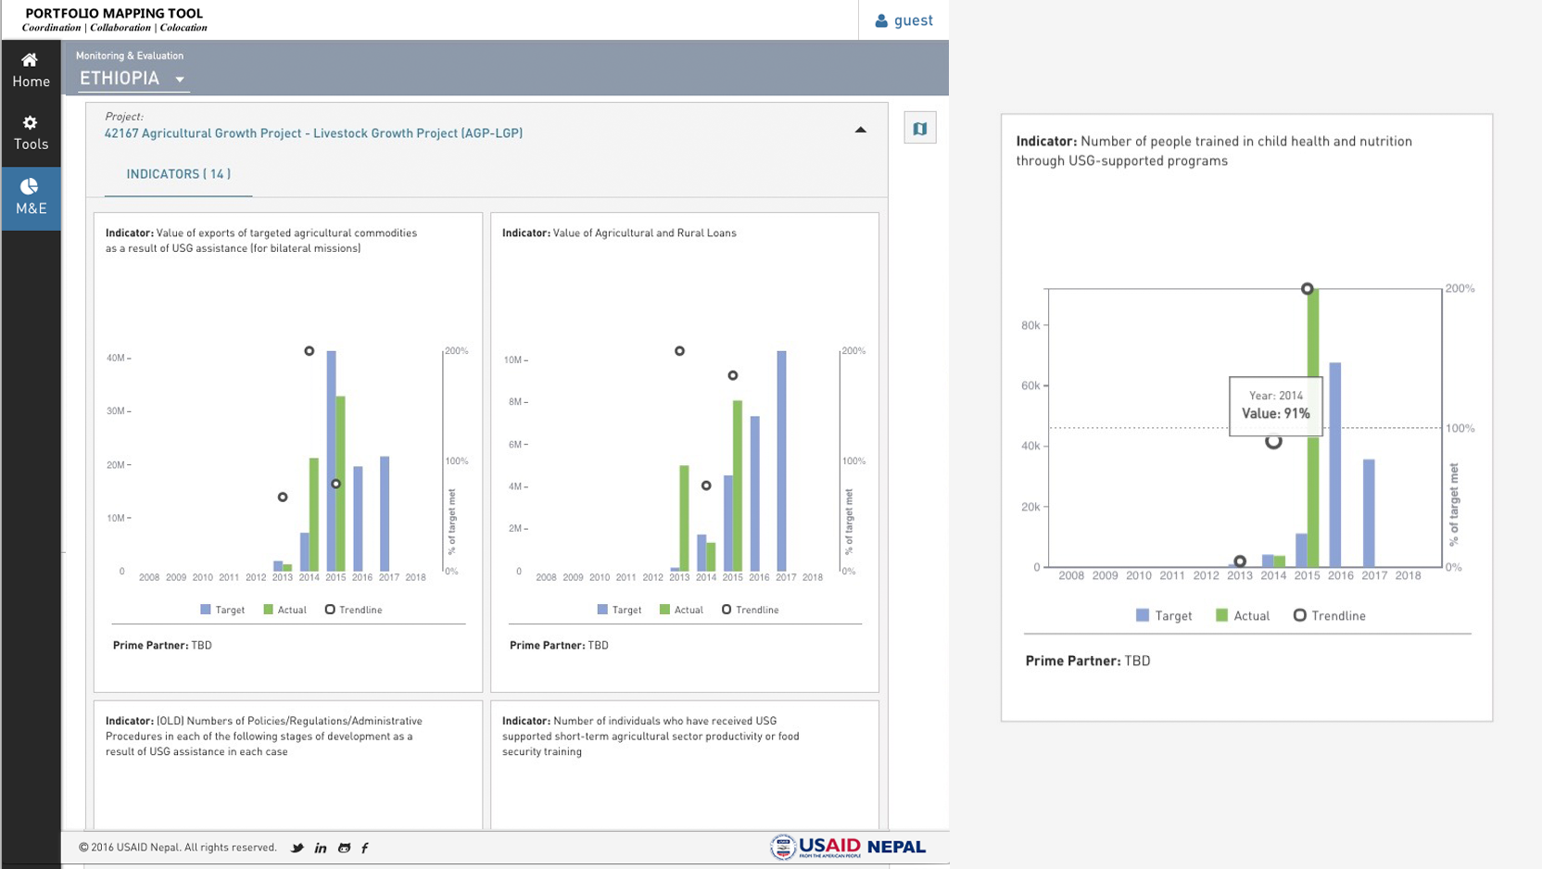Click the (OLD) Numbers of Policies indicator card
The image size is (1542, 869).
288,765
